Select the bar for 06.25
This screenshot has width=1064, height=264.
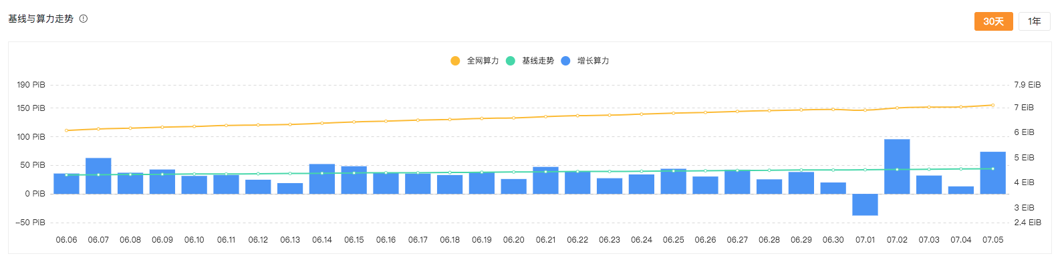pyautogui.click(x=673, y=181)
